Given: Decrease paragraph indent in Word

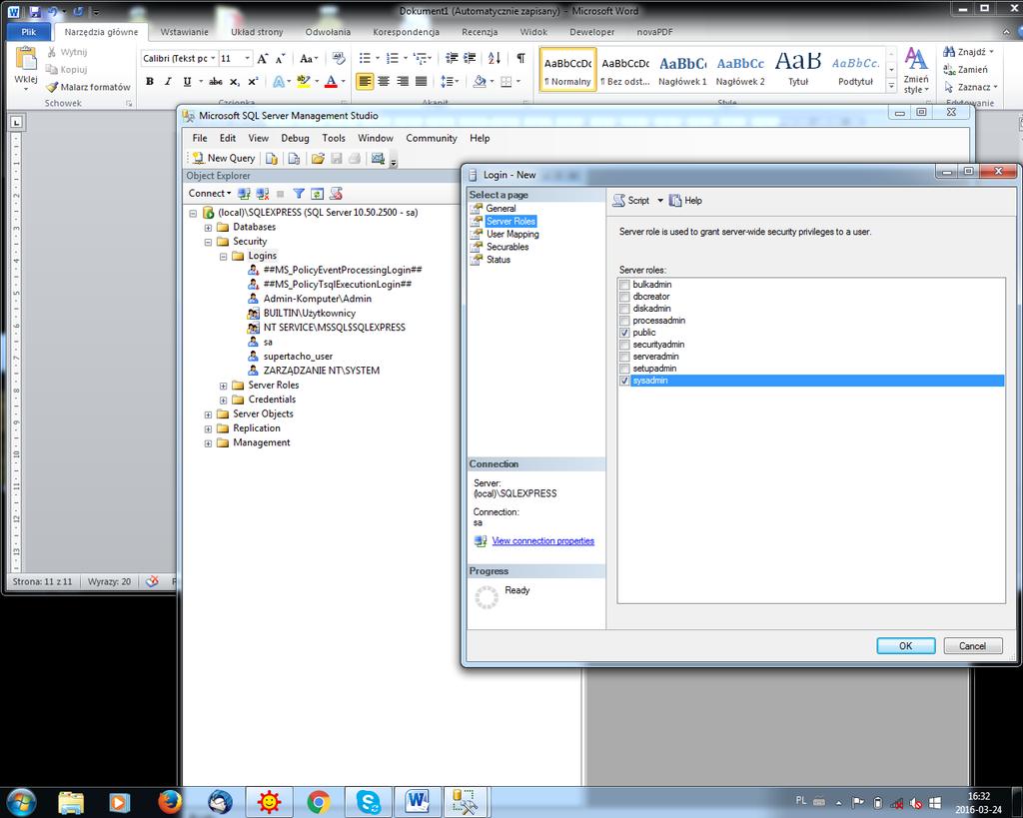Looking at the screenshot, I should point(452,59).
